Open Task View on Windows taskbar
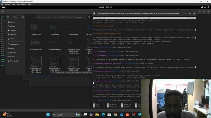 click(x=85, y=115)
